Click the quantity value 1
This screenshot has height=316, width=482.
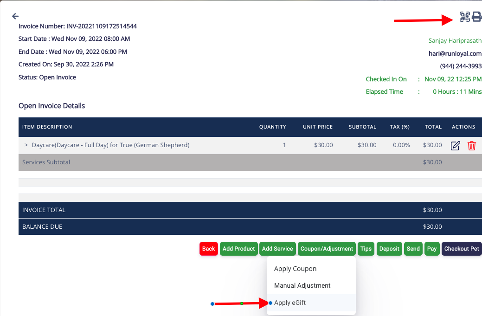click(284, 145)
